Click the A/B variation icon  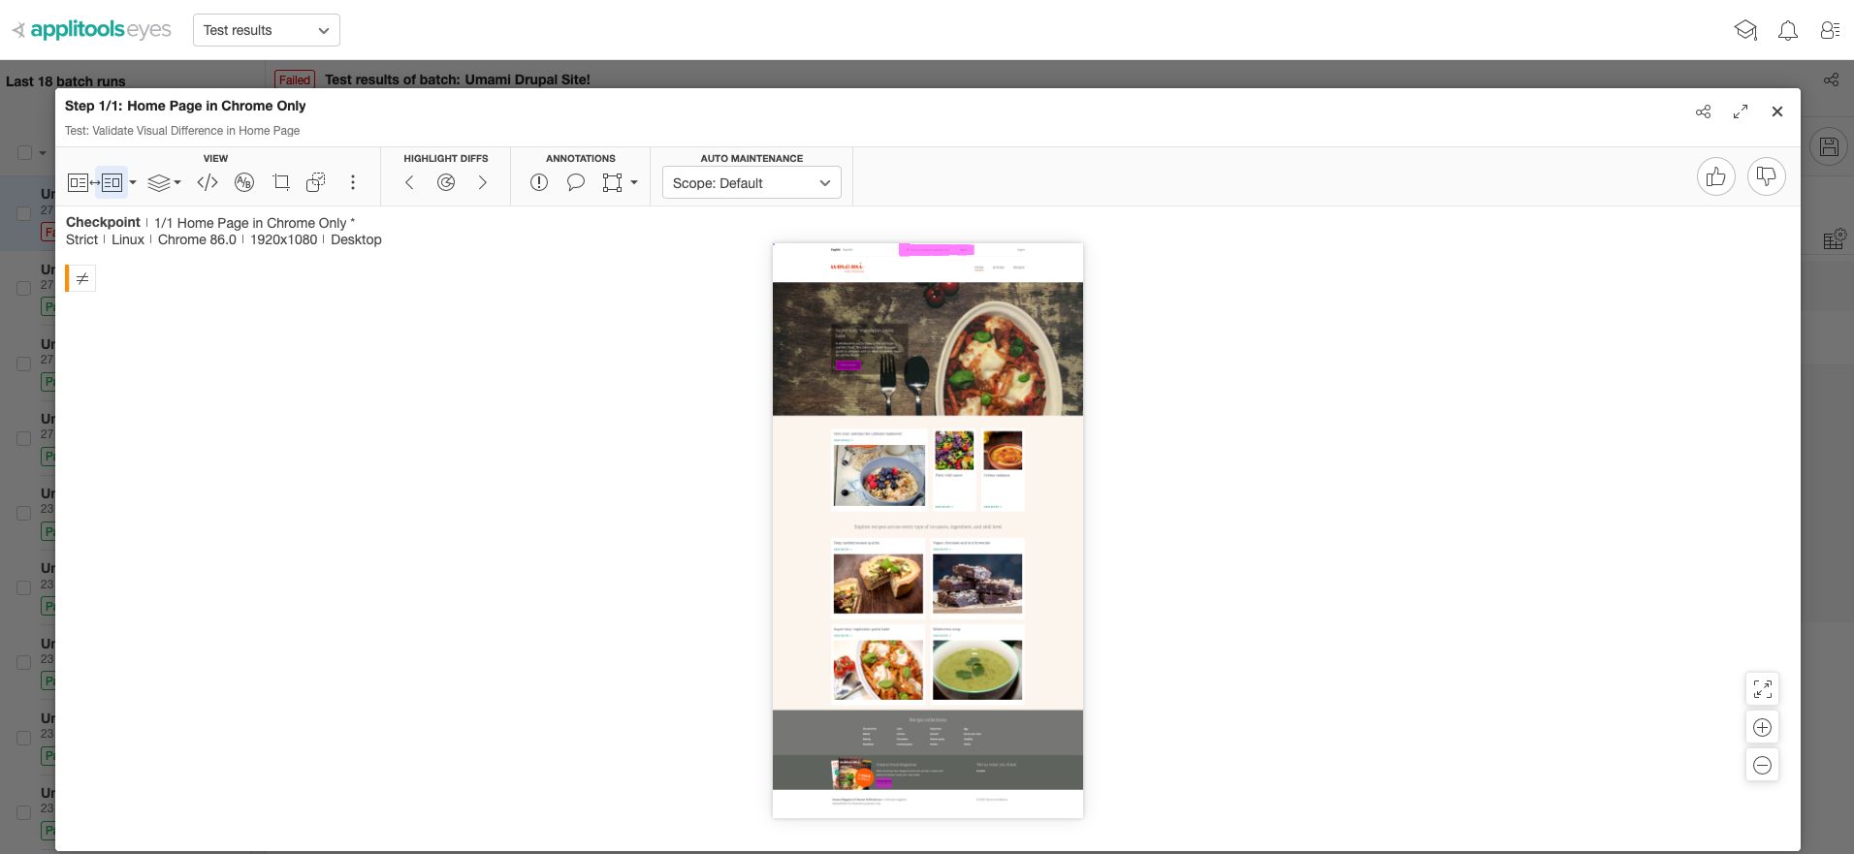tap(244, 182)
